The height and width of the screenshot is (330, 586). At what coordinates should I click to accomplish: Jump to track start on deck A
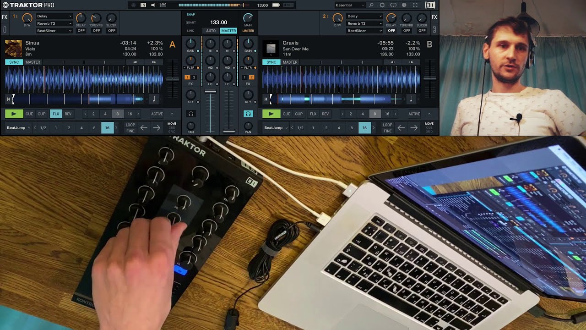pos(8,99)
